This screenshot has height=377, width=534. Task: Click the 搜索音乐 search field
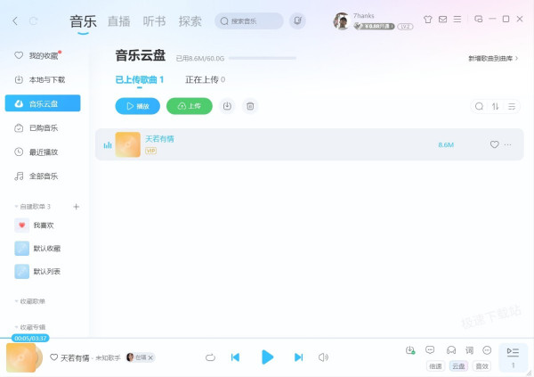(x=249, y=21)
